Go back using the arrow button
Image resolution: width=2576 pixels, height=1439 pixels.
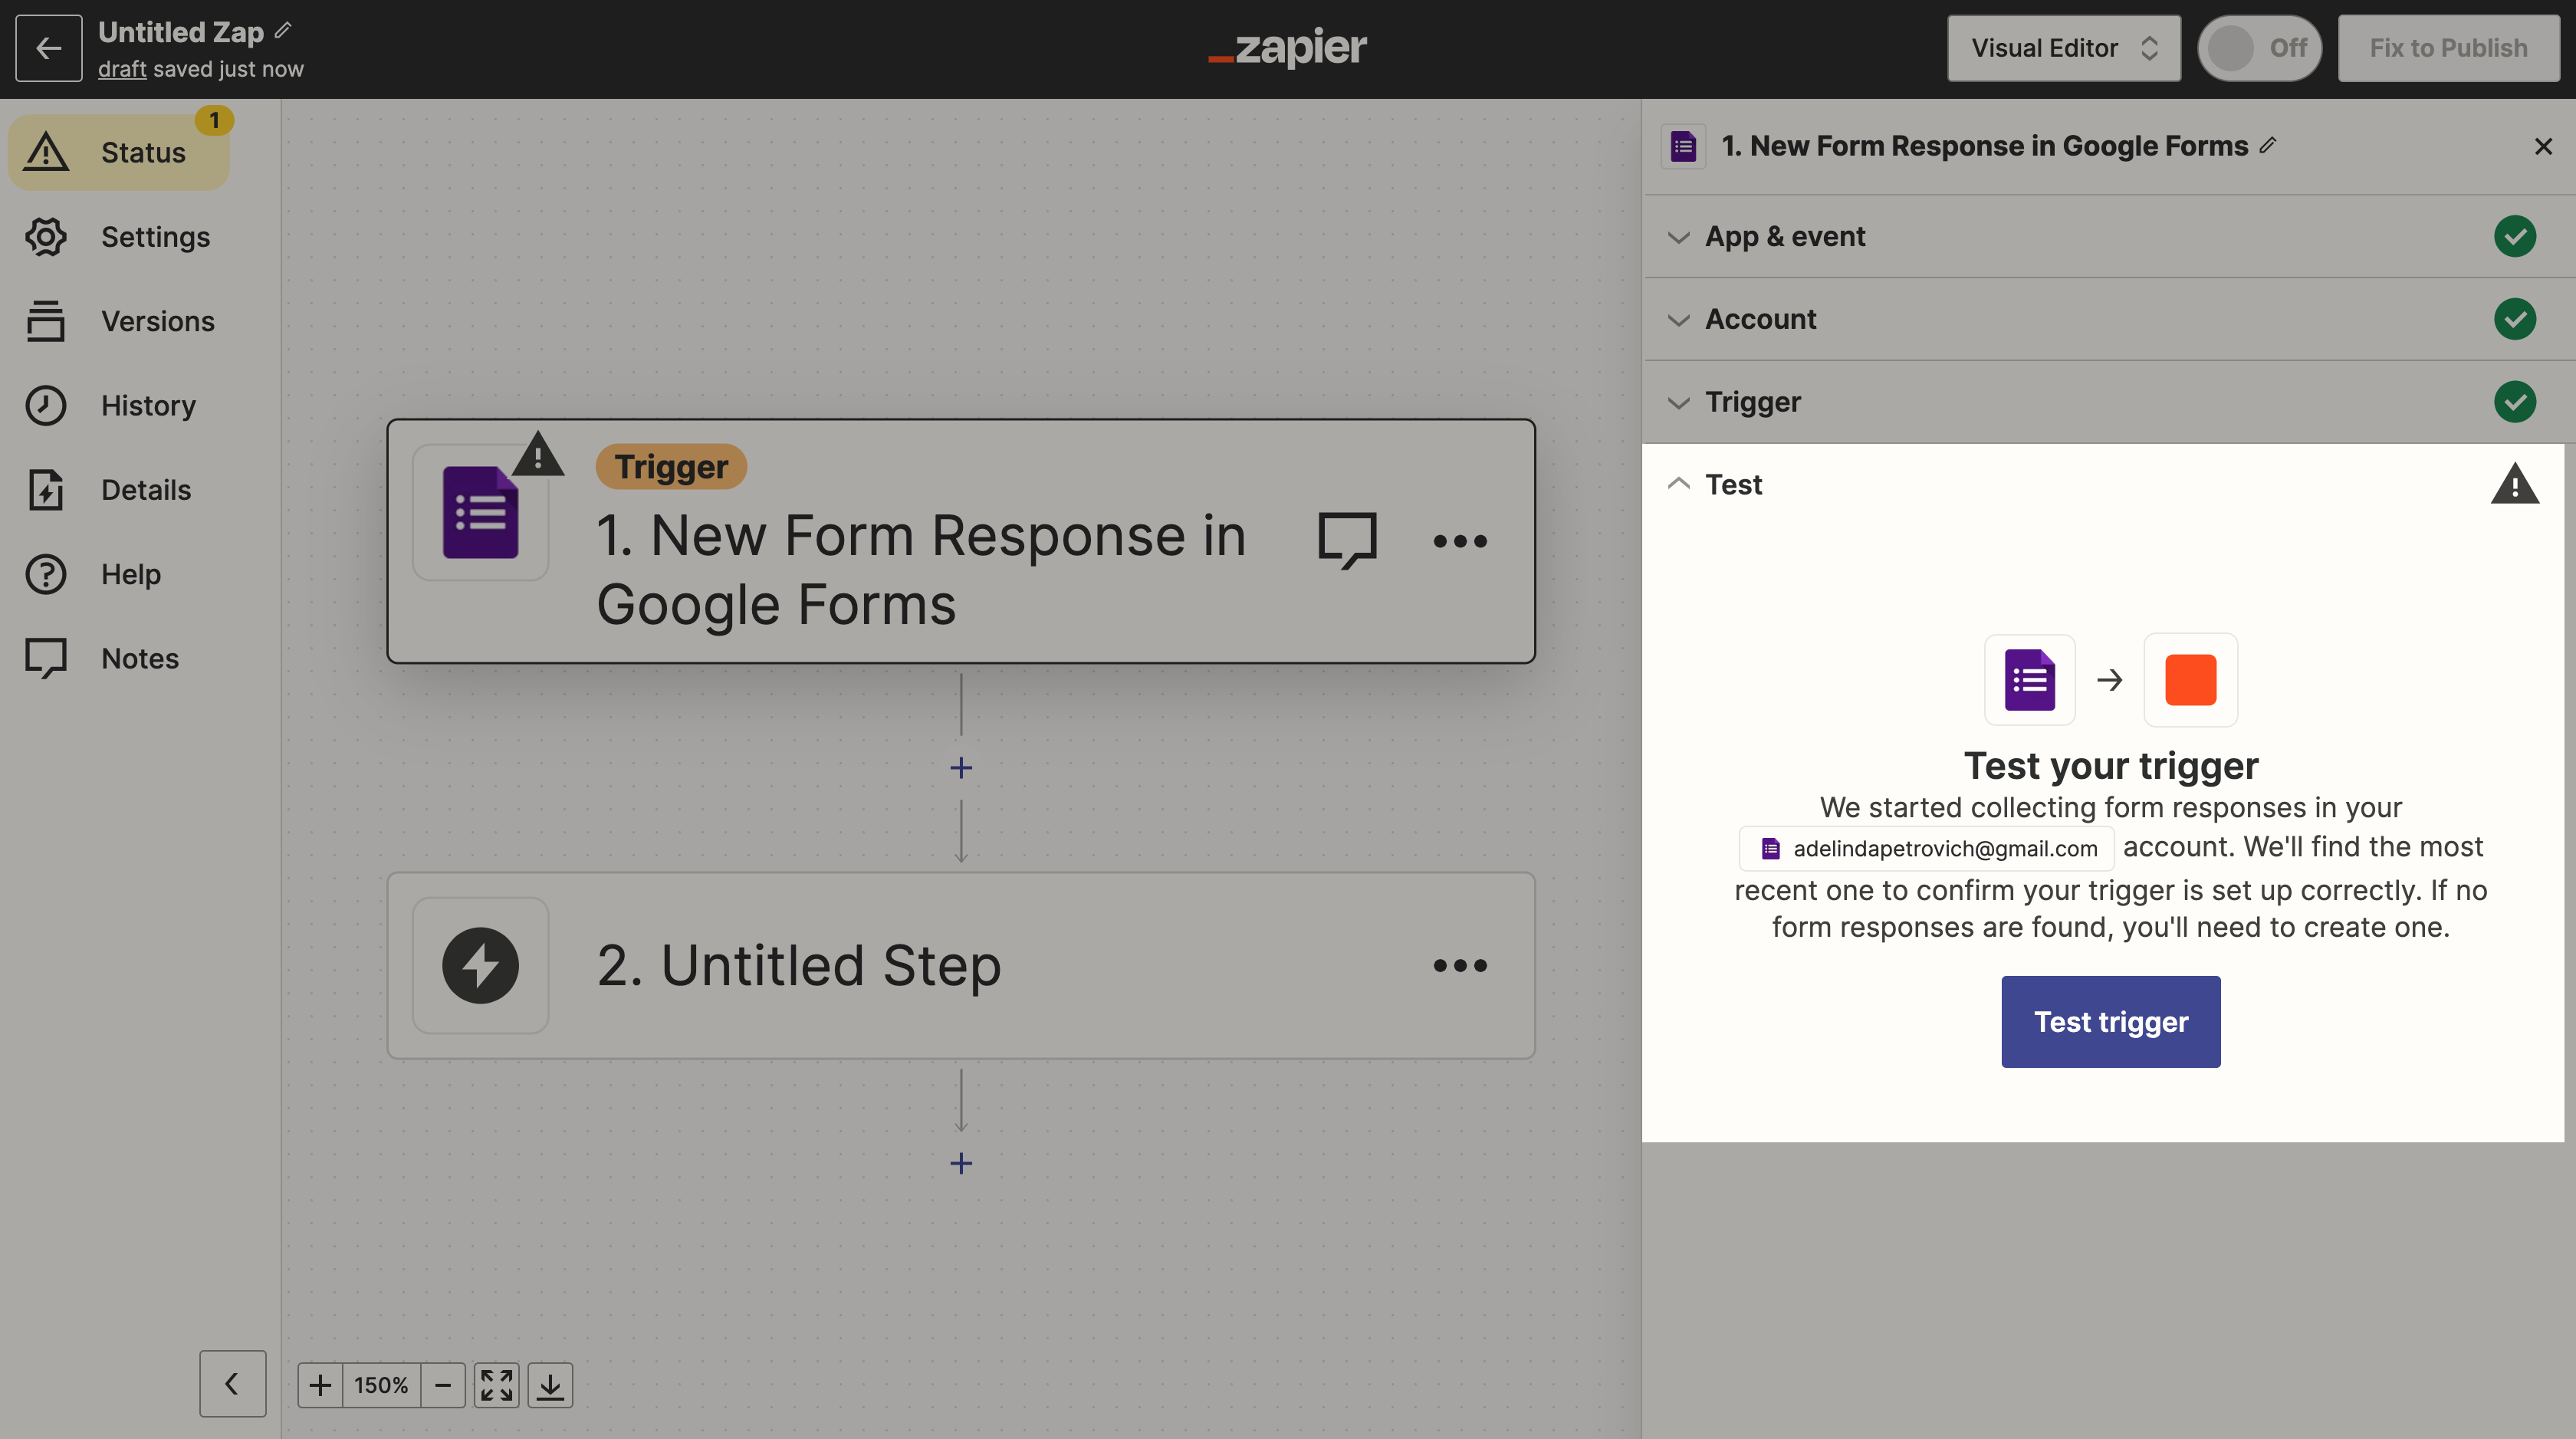(x=48, y=48)
